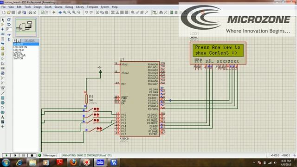Select the 2D Symbol tool

(x=3, y=122)
